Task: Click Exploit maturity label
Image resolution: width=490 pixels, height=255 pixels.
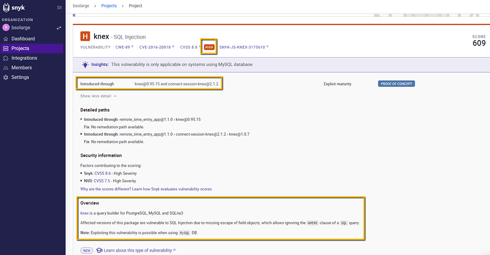Action: (337, 84)
